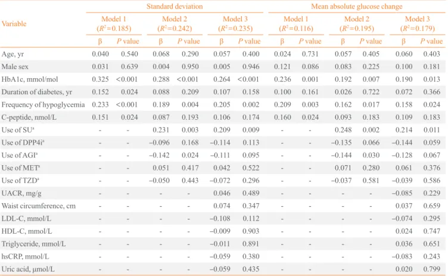Click the R²=0.179 Model 3 header
Screen dimensions: 448x276
point(418,24)
